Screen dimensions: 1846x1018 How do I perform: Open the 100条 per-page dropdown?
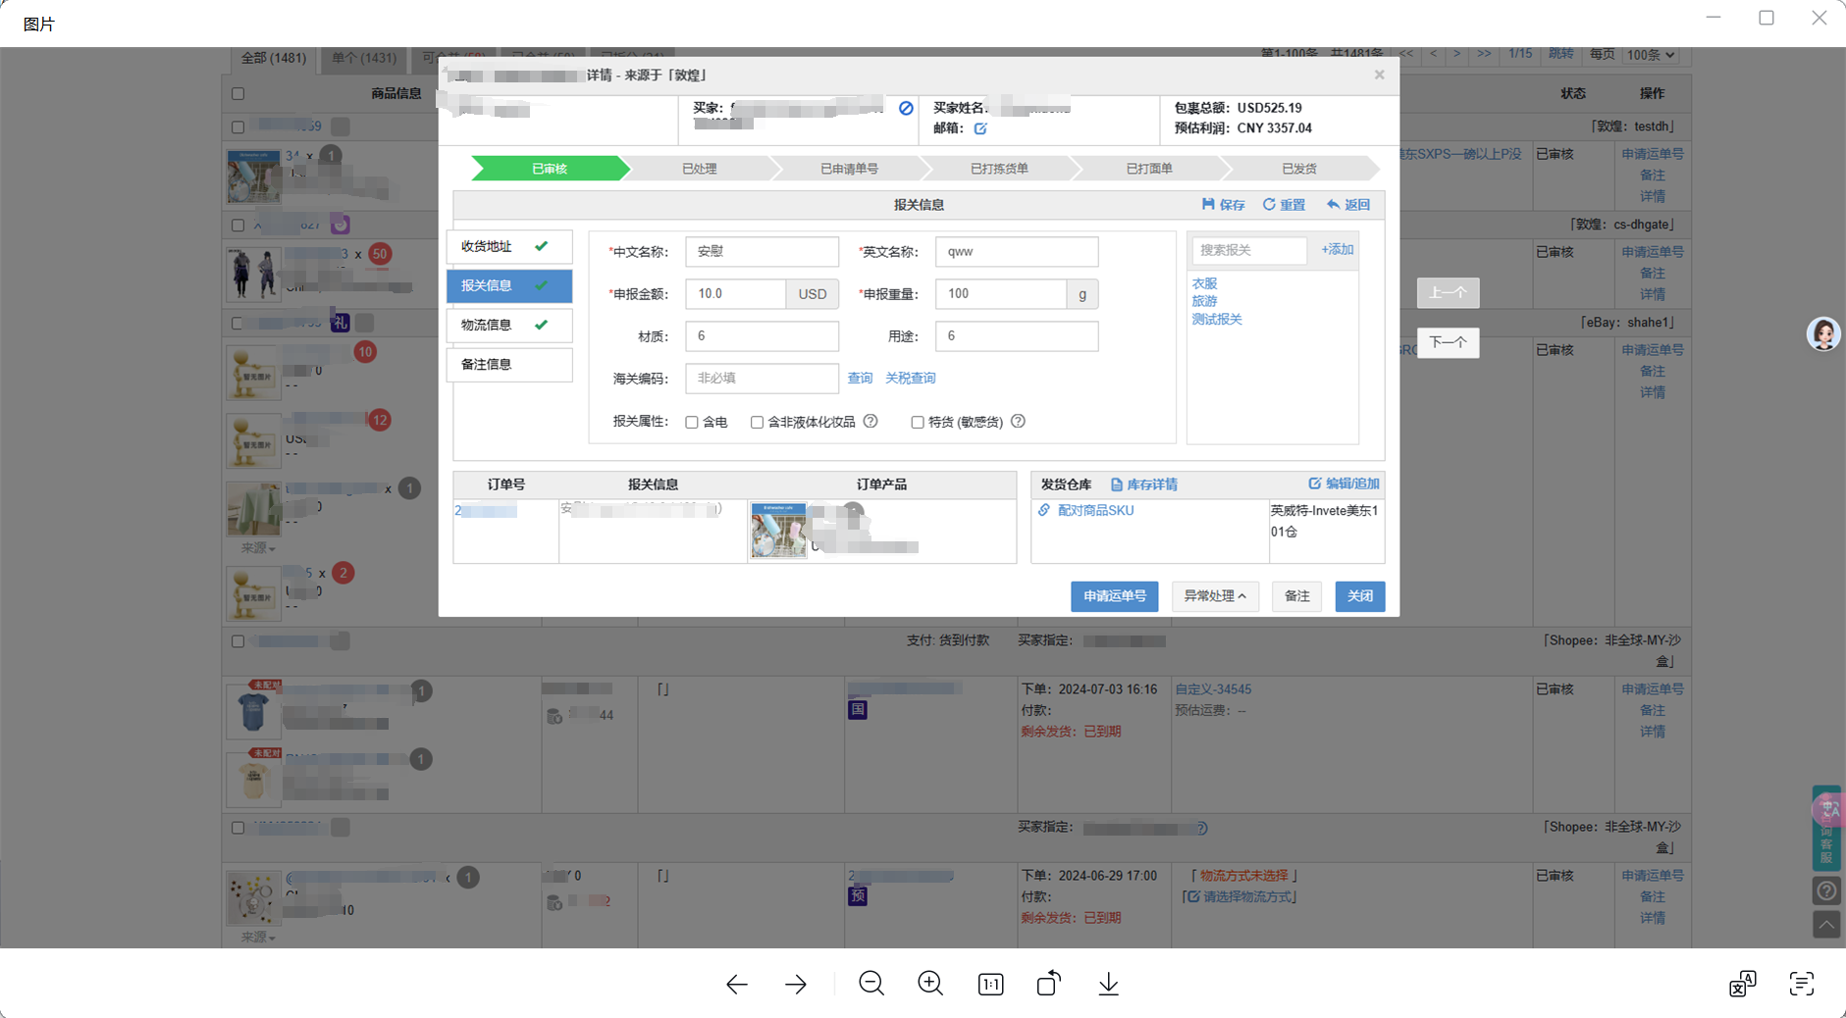point(1651,55)
